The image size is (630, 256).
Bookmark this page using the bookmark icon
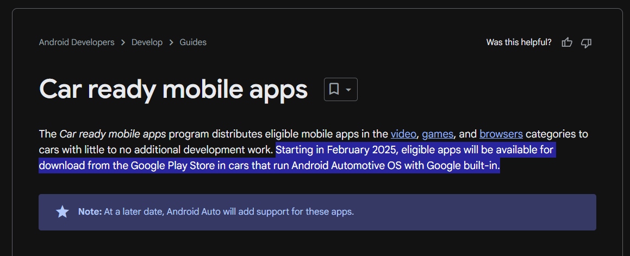click(334, 89)
